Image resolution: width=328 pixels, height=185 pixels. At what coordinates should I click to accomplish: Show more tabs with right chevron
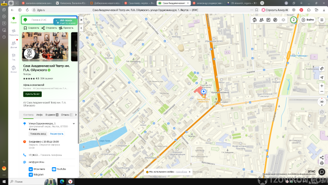pyautogui.click(x=76, y=115)
